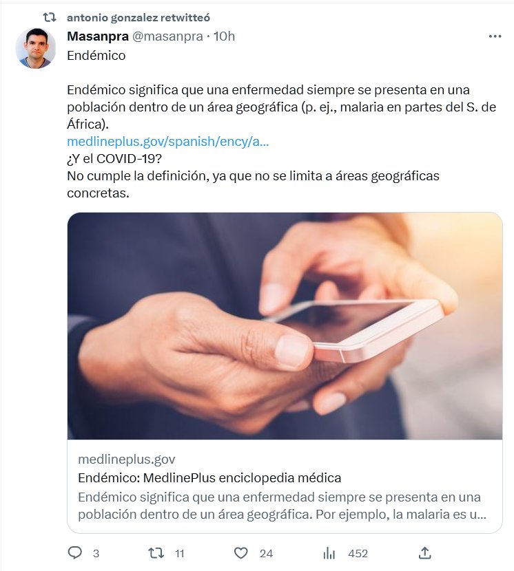
Task: Open medlineplus.gov/spanish/ency link in tweet
Action: (168, 141)
